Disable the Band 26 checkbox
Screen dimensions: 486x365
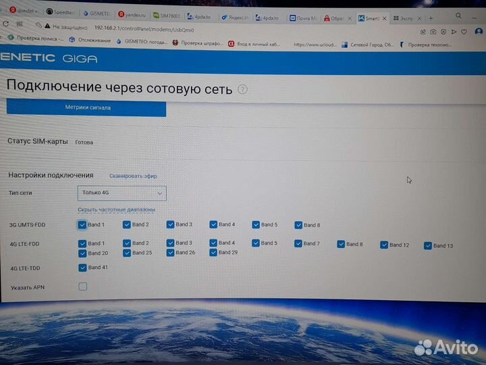pos(170,253)
